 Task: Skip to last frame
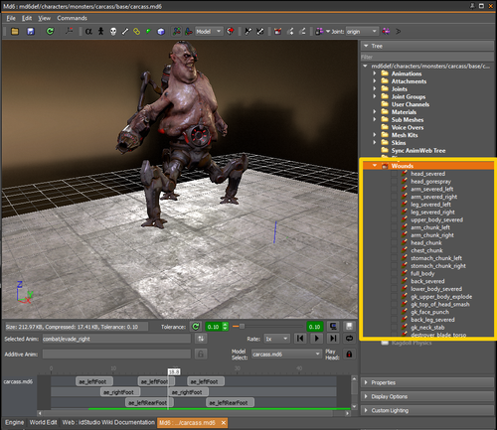click(x=333, y=339)
